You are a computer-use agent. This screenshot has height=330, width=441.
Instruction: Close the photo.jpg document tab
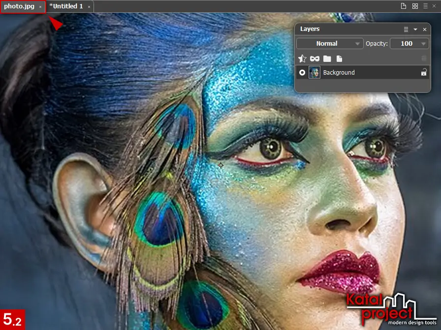(x=40, y=7)
